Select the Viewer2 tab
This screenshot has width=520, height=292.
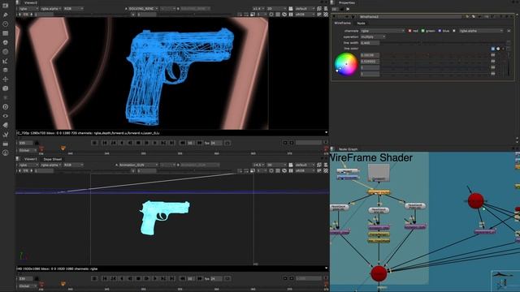(x=31, y=2)
